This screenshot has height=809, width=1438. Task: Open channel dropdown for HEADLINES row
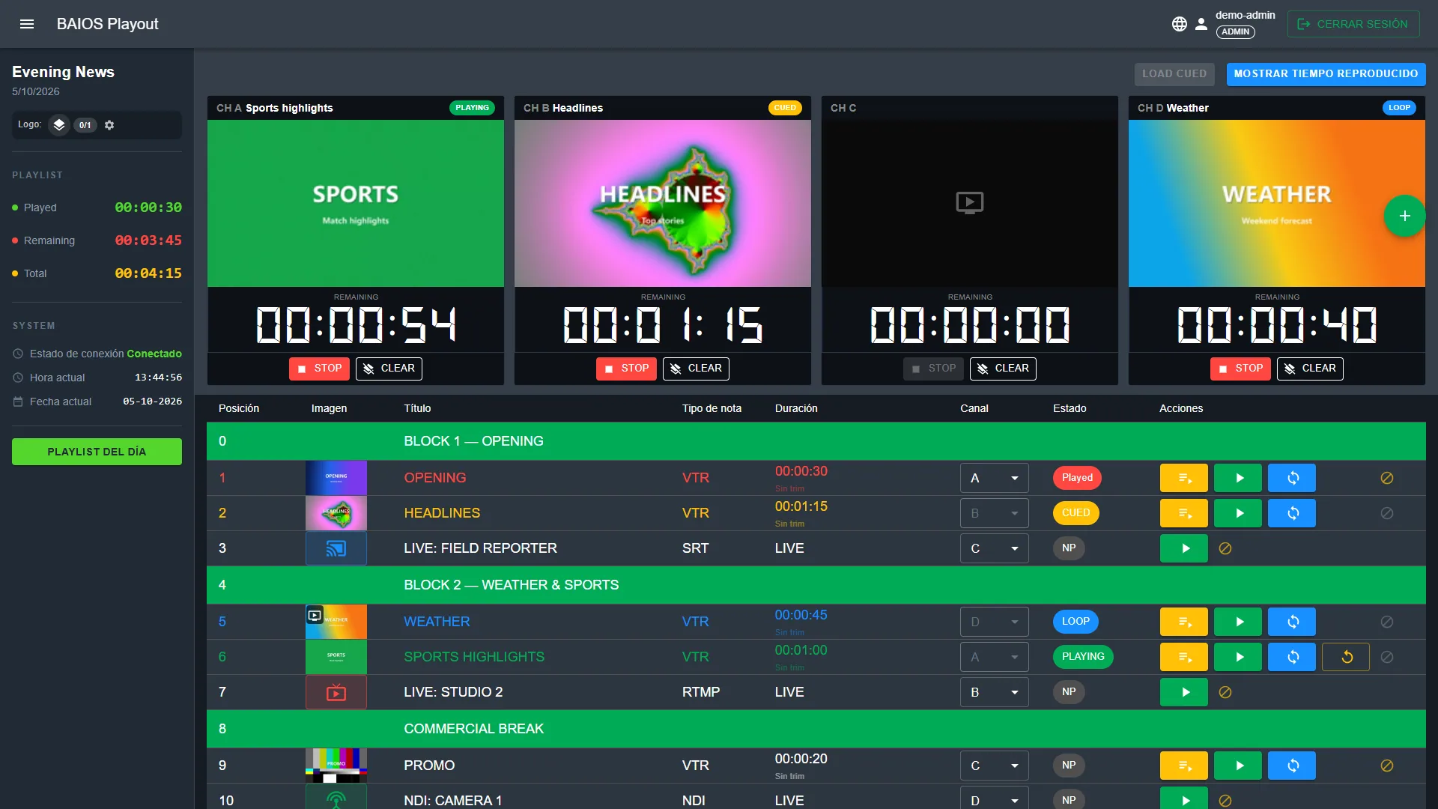tap(994, 513)
